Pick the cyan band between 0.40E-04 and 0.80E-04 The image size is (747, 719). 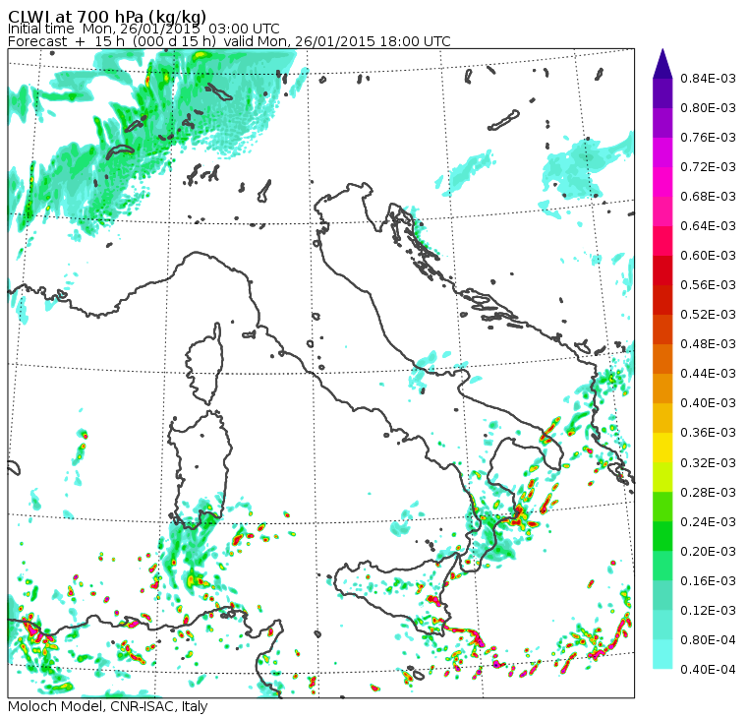pyautogui.click(x=662, y=655)
